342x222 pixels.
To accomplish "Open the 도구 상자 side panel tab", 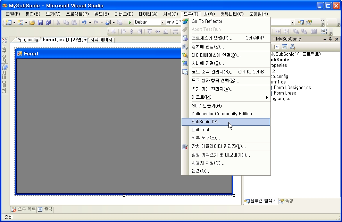I will click(5, 51).
